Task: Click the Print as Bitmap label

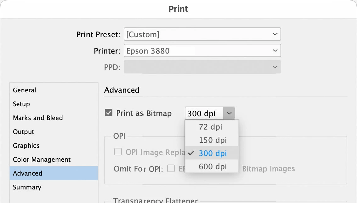Action: point(144,113)
